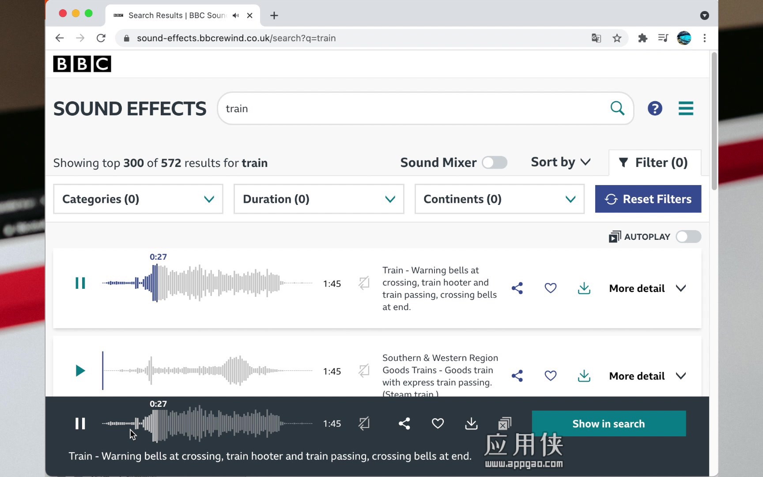Favourite the Goods Trains sound
The image size is (763, 477).
(x=551, y=376)
